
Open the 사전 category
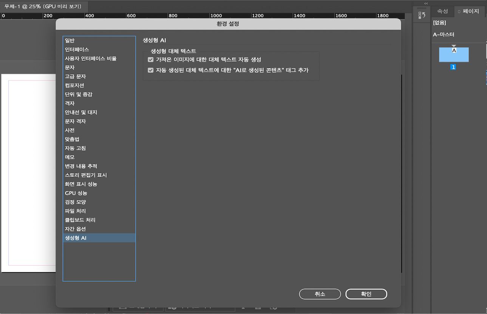pyautogui.click(x=99, y=130)
